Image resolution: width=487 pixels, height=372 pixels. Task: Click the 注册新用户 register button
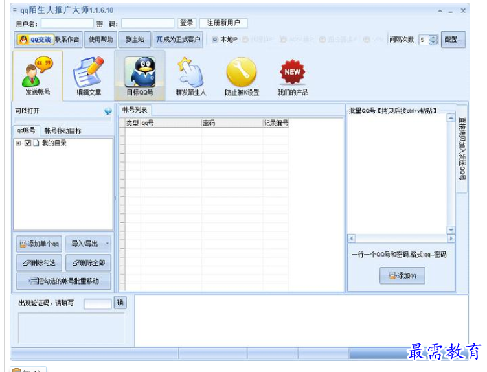tap(223, 23)
